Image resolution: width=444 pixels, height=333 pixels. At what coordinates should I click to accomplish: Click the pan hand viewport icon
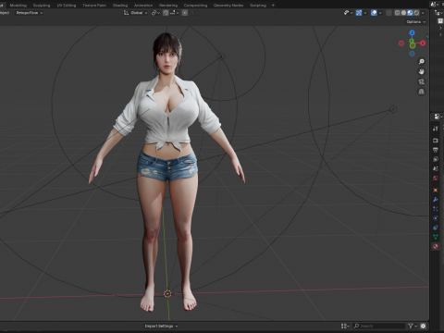coord(422,71)
